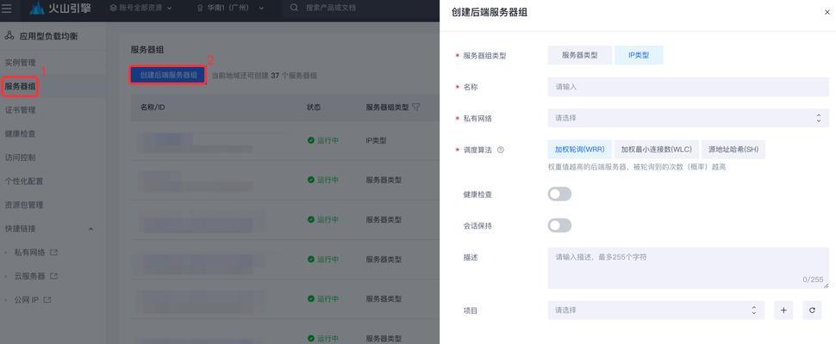
Task: Click the 状态 column header
Action: (x=314, y=107)
